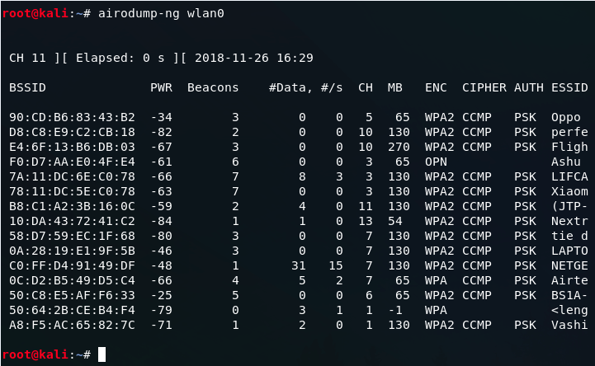Image resolution: width=595 pixels, height=366 pixels.
Task: Click the CH 11 channel indicator
Action: pos(29,58)
